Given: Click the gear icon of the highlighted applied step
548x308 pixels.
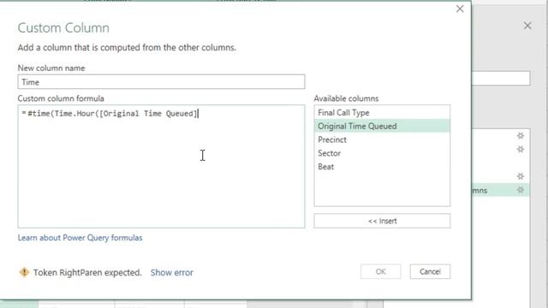Looking at the screenshot, I should [x=521, y=190].
